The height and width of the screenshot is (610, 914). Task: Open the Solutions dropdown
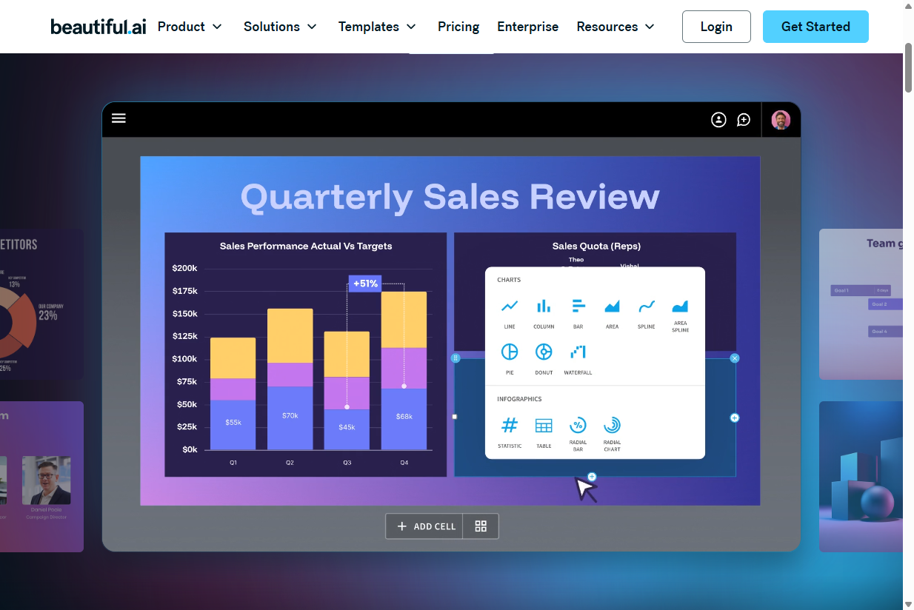(x=280, y=27)
